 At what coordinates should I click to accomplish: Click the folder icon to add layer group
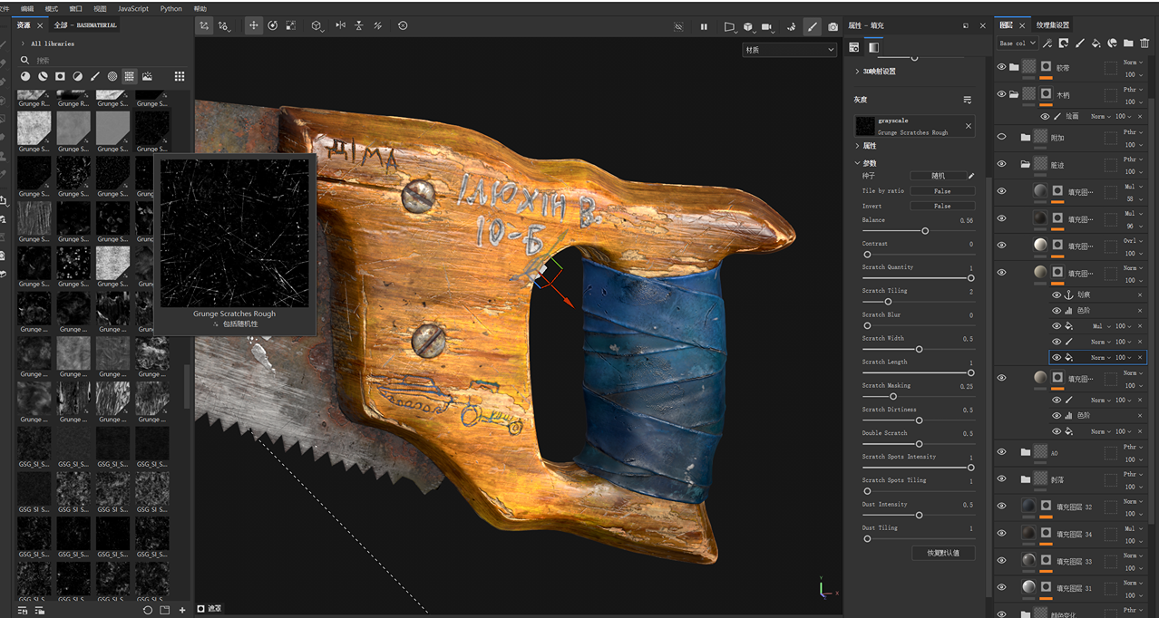[1128, 43]
